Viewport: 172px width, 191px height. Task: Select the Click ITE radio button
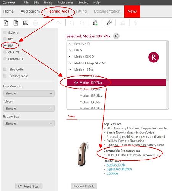pos(5,52)
